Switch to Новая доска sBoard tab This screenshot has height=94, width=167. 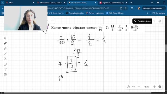tap(82, 3)
